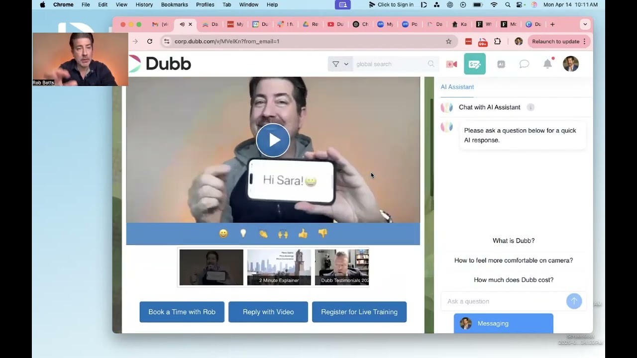
Task: Bookmark page with the star icon
Action: (x=448, y=41)
